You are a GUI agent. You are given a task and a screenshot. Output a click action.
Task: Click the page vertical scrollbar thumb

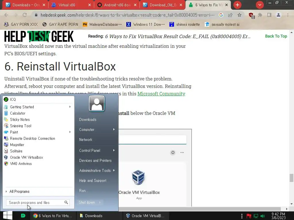(291, 178)
